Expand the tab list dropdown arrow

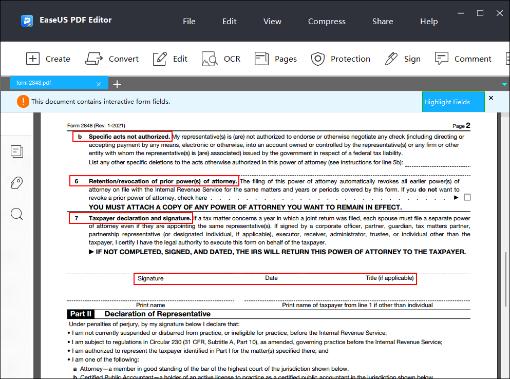(504, 84)
